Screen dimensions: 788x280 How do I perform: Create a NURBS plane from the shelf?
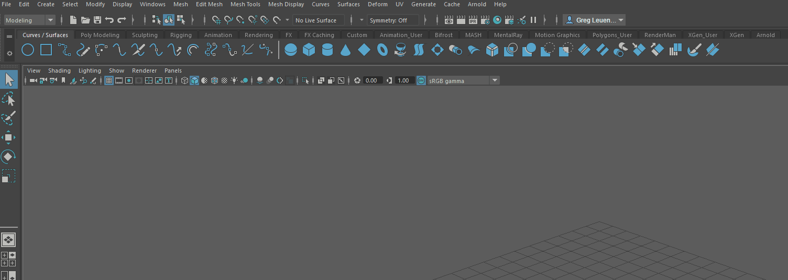pyautogui.click(x=364, y=50)
